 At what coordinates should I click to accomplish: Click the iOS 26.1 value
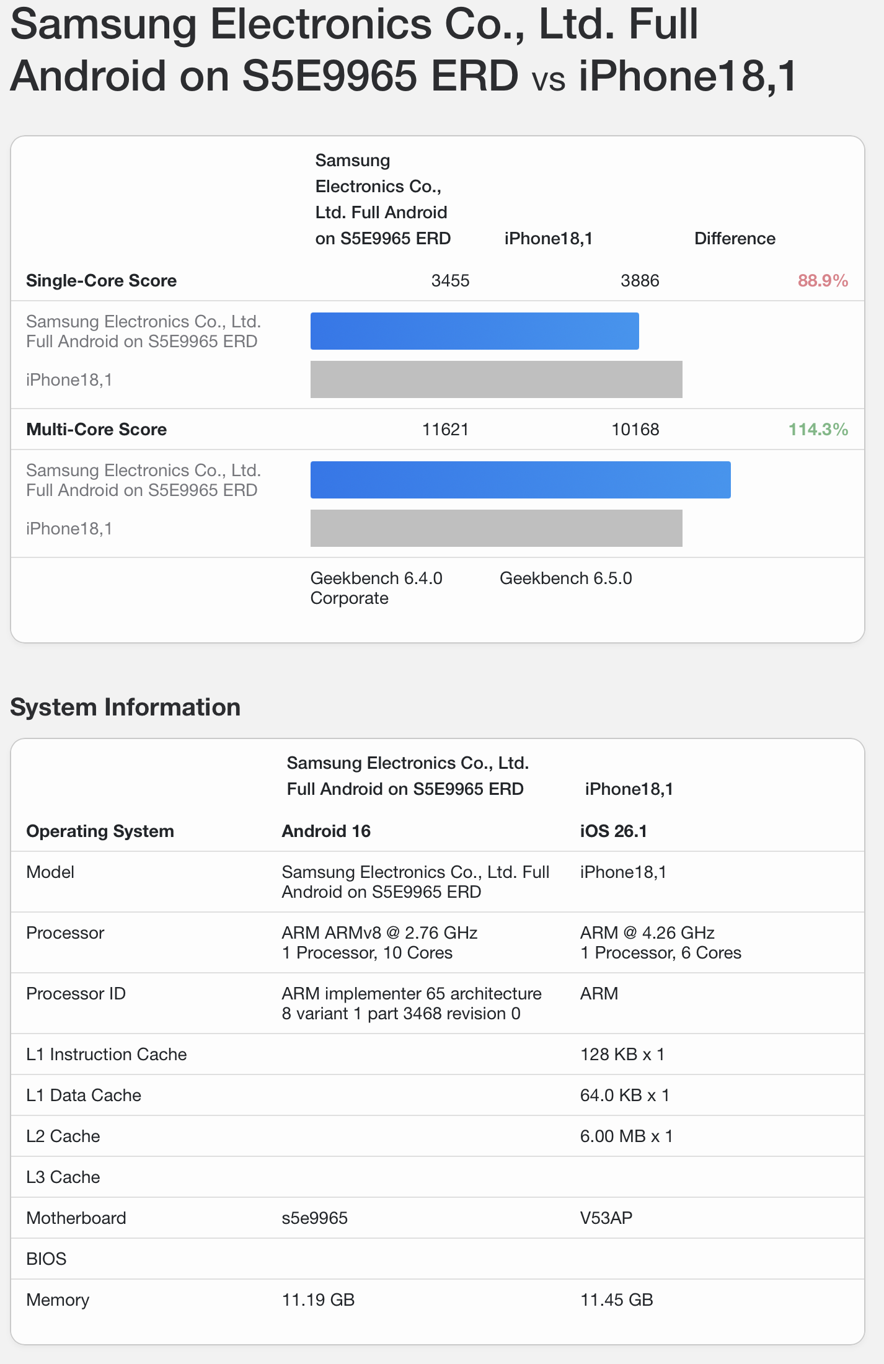coord(613,831)
